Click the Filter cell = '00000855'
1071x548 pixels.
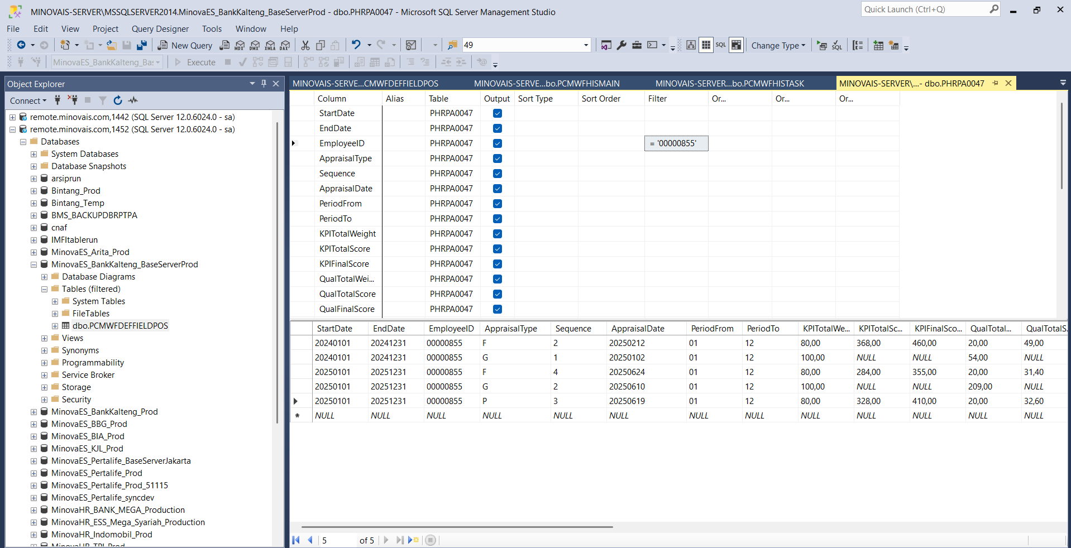point(676,143)
